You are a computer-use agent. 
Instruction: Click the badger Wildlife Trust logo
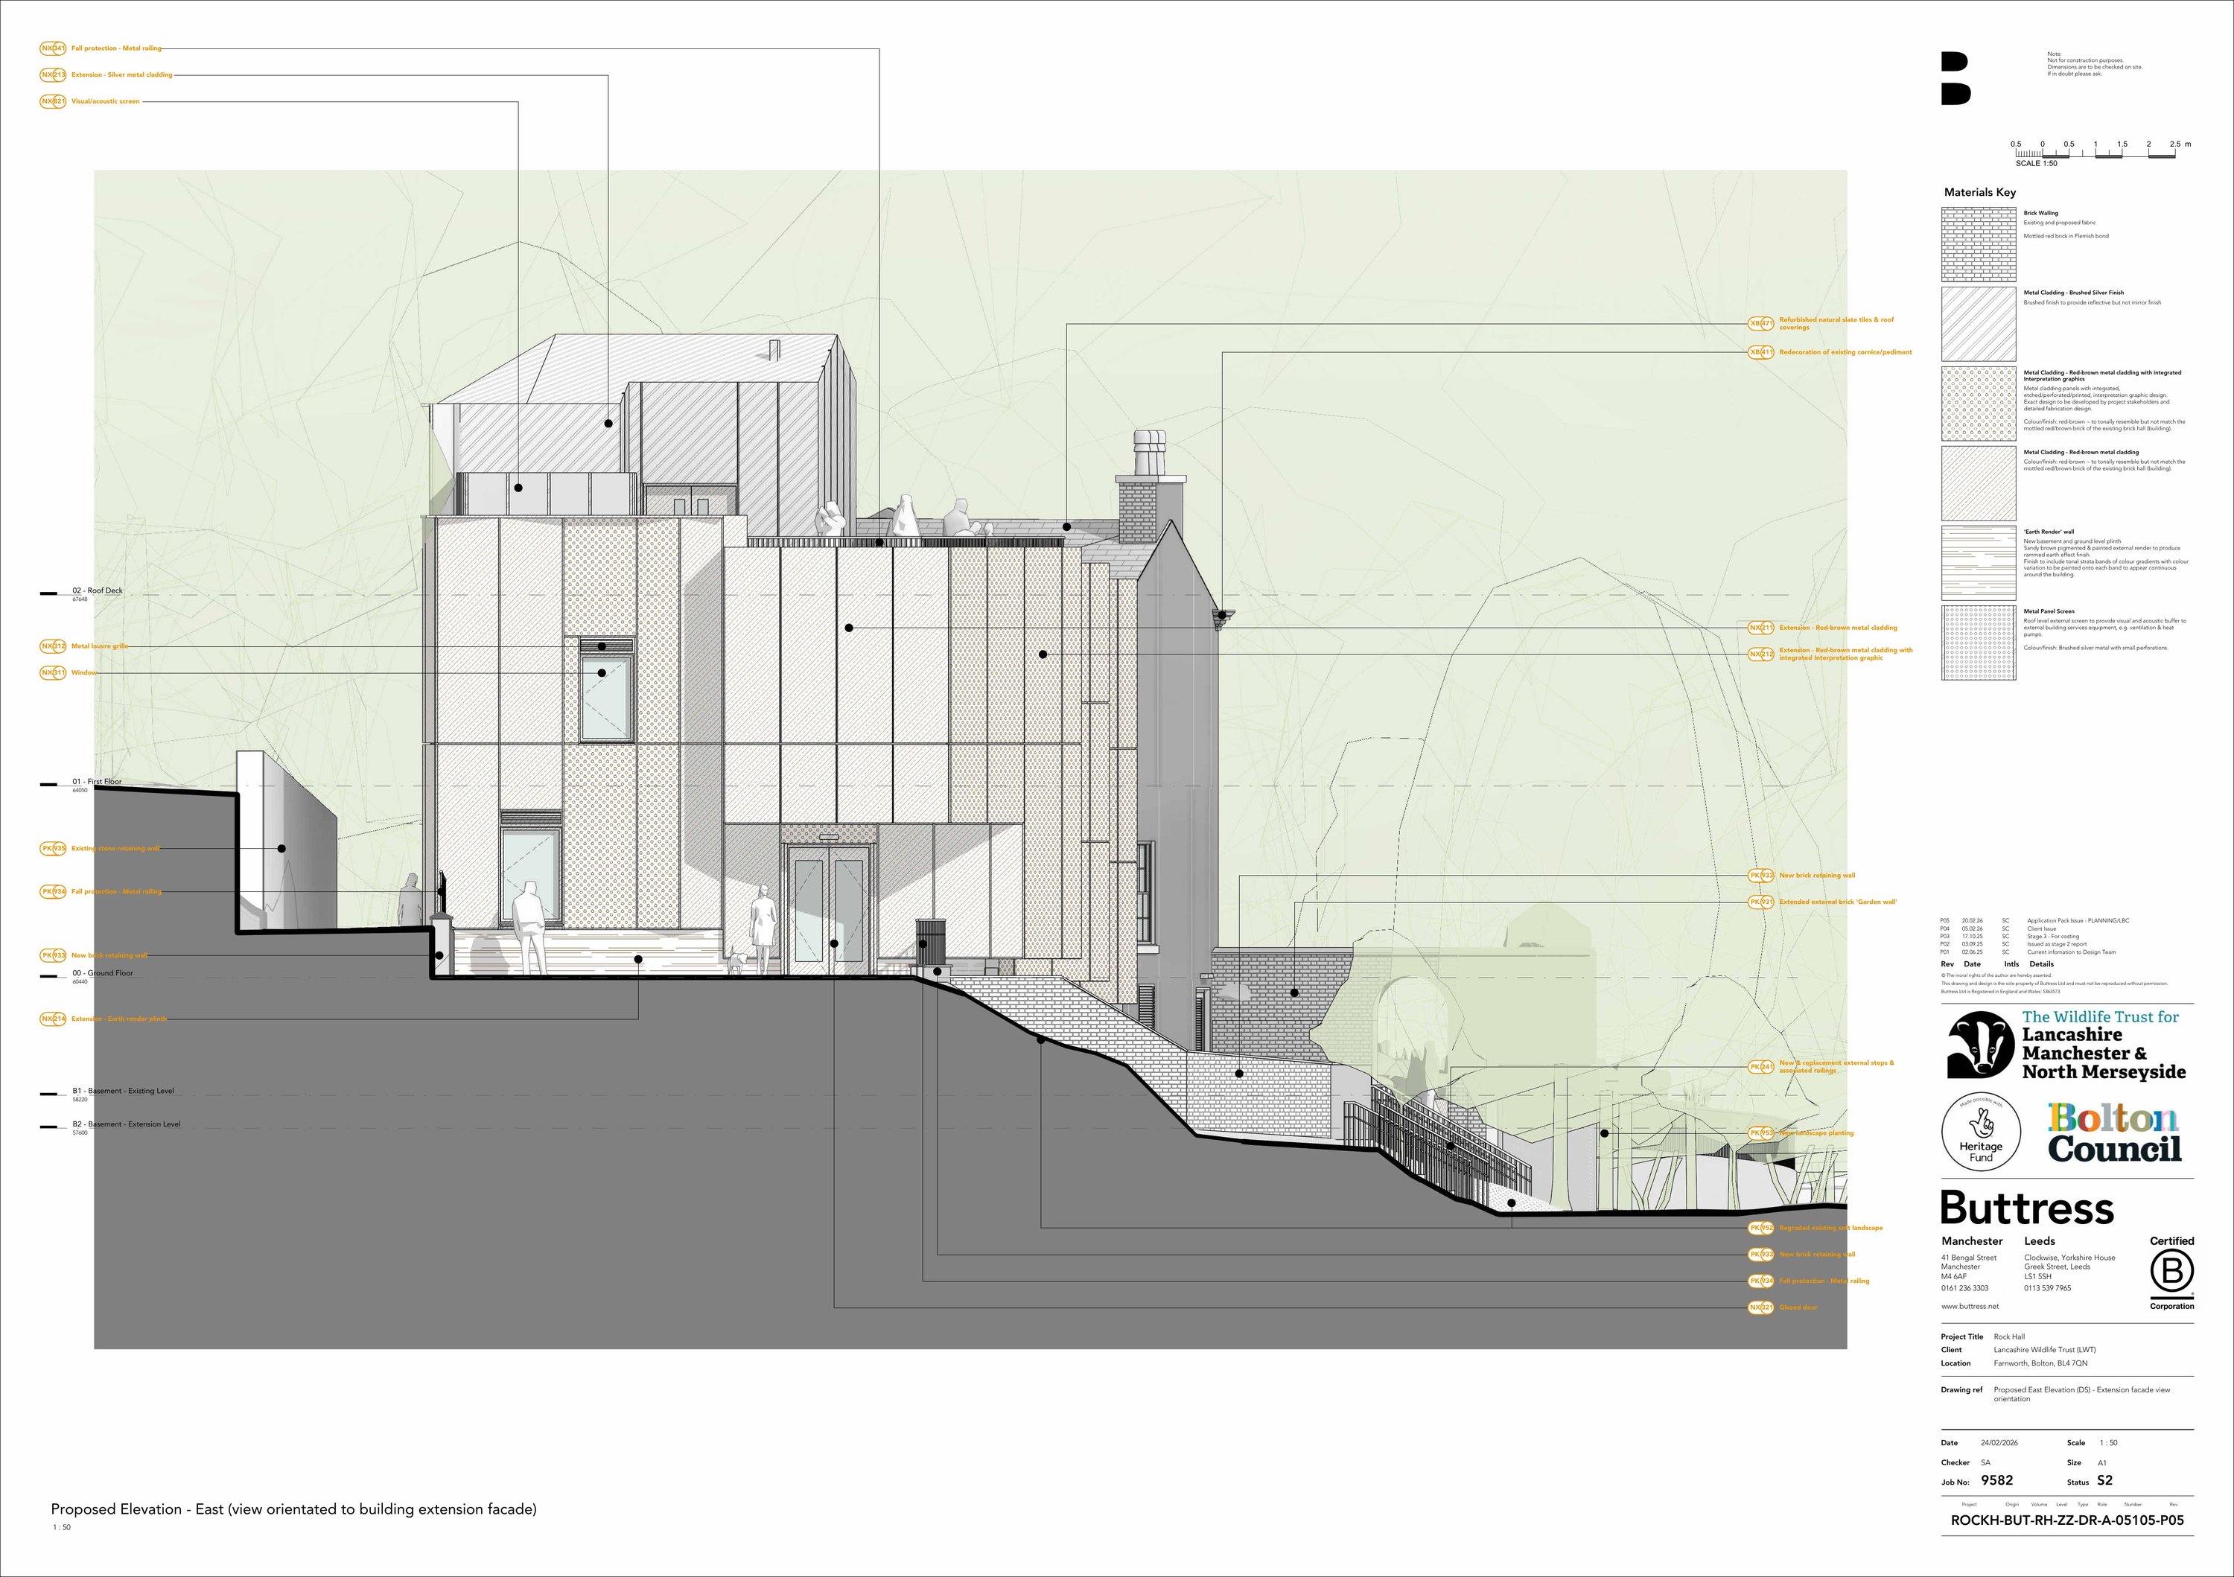(1980, 1046)
